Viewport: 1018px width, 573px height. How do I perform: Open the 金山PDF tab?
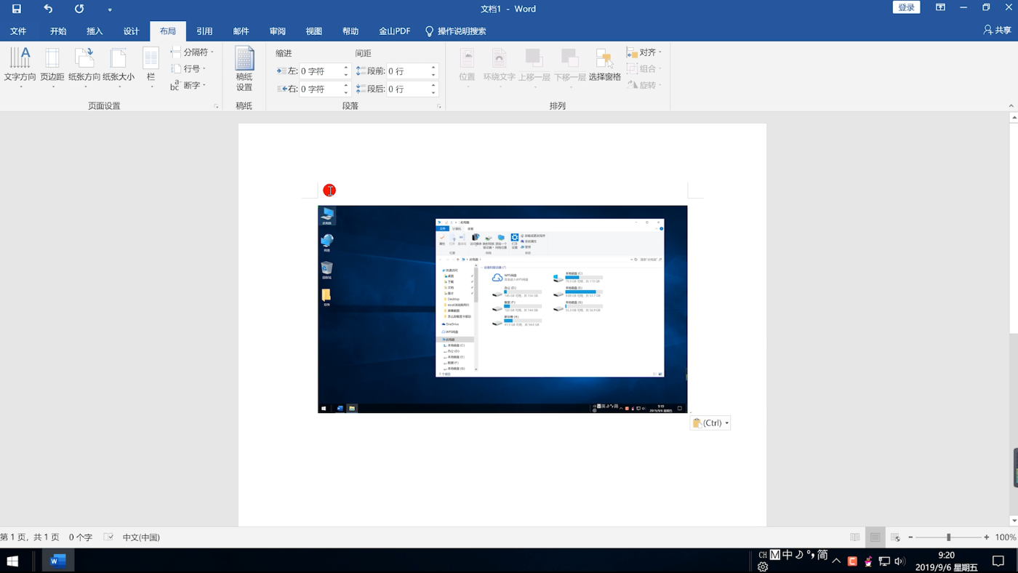pos(394,31)
